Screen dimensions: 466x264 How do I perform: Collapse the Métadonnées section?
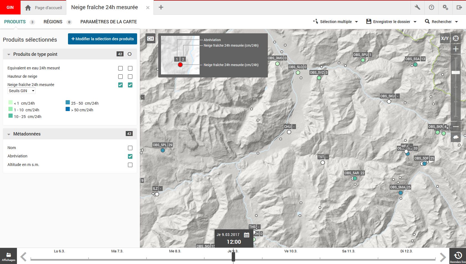tap(9, 134)
